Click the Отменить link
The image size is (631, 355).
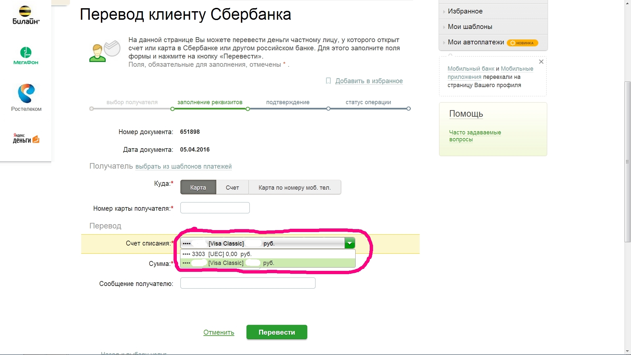pos(219,332)
